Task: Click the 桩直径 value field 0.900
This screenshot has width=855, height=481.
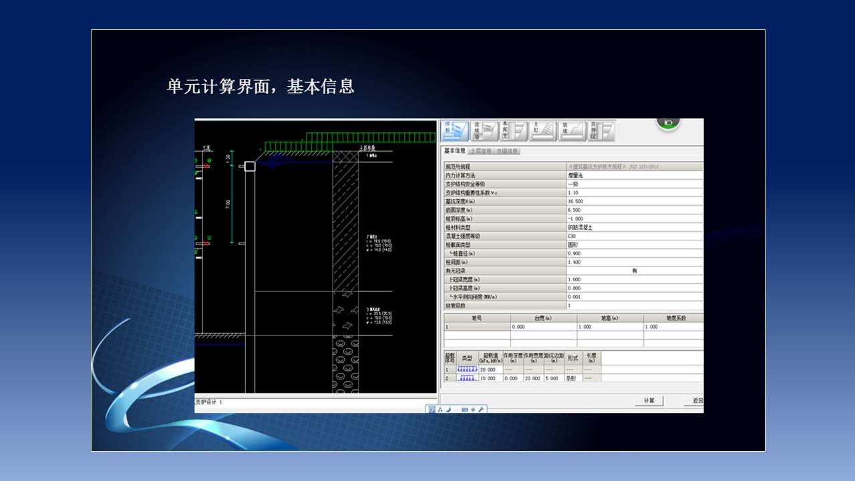Action: (633, 253)
